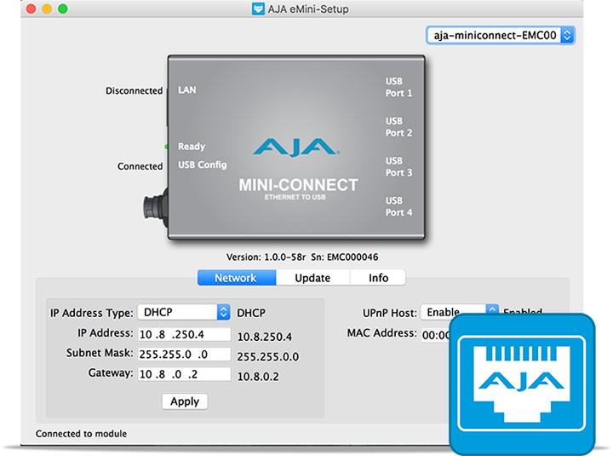Click the IP Address input field
Viewport: 613px width, 456px height.
[185, 335]
